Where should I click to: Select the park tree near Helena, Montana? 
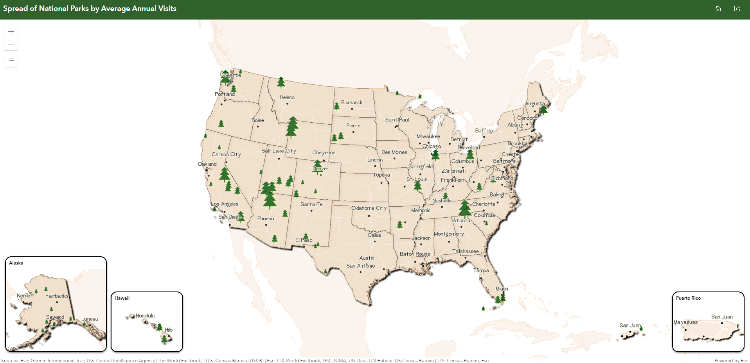click(x=281, y=82)
